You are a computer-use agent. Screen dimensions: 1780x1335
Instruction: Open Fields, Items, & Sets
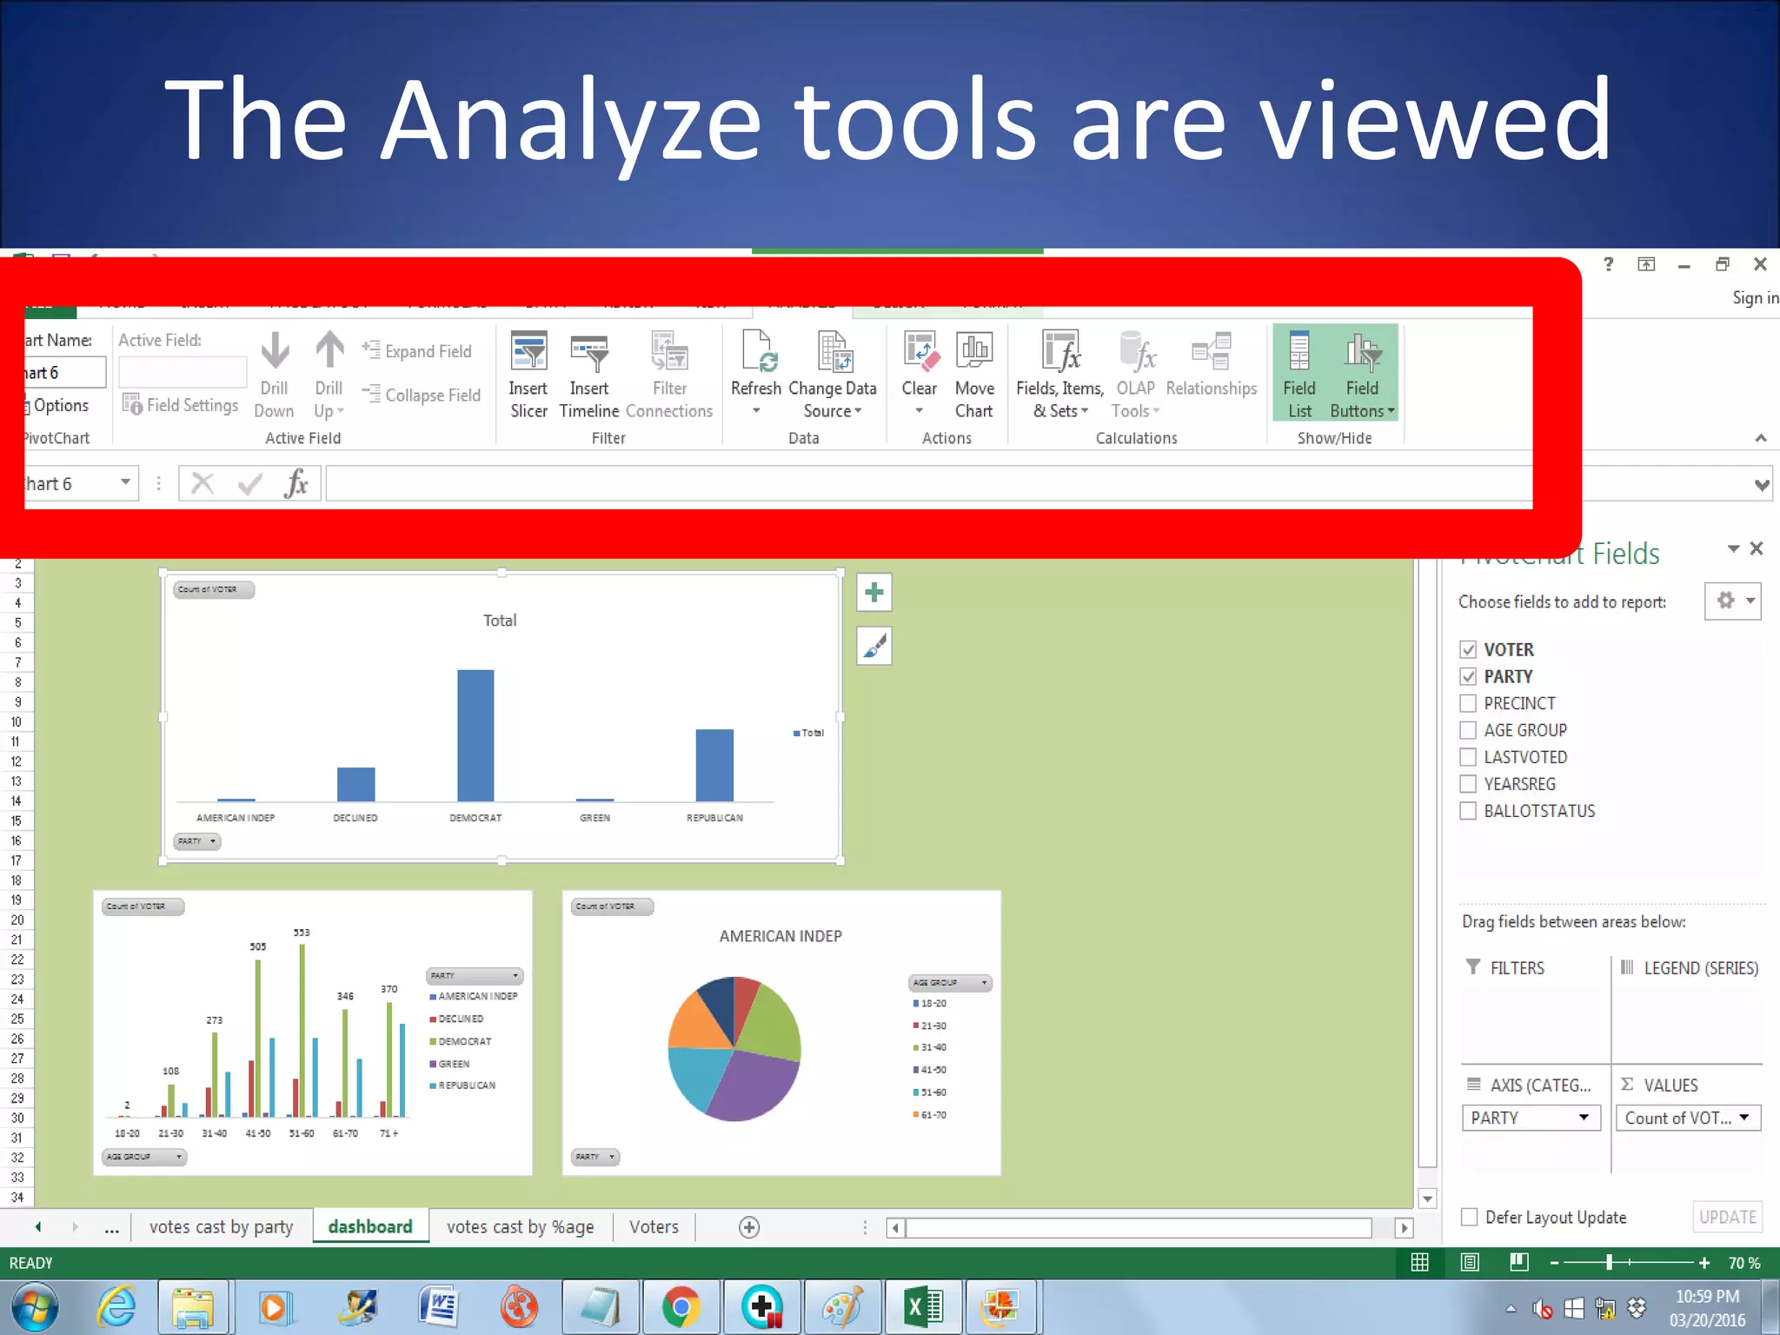tap(1060, 375)
